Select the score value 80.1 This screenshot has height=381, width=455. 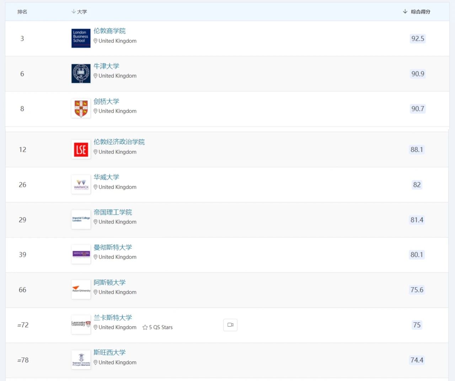pyautogui.click(x=417, y=254)
